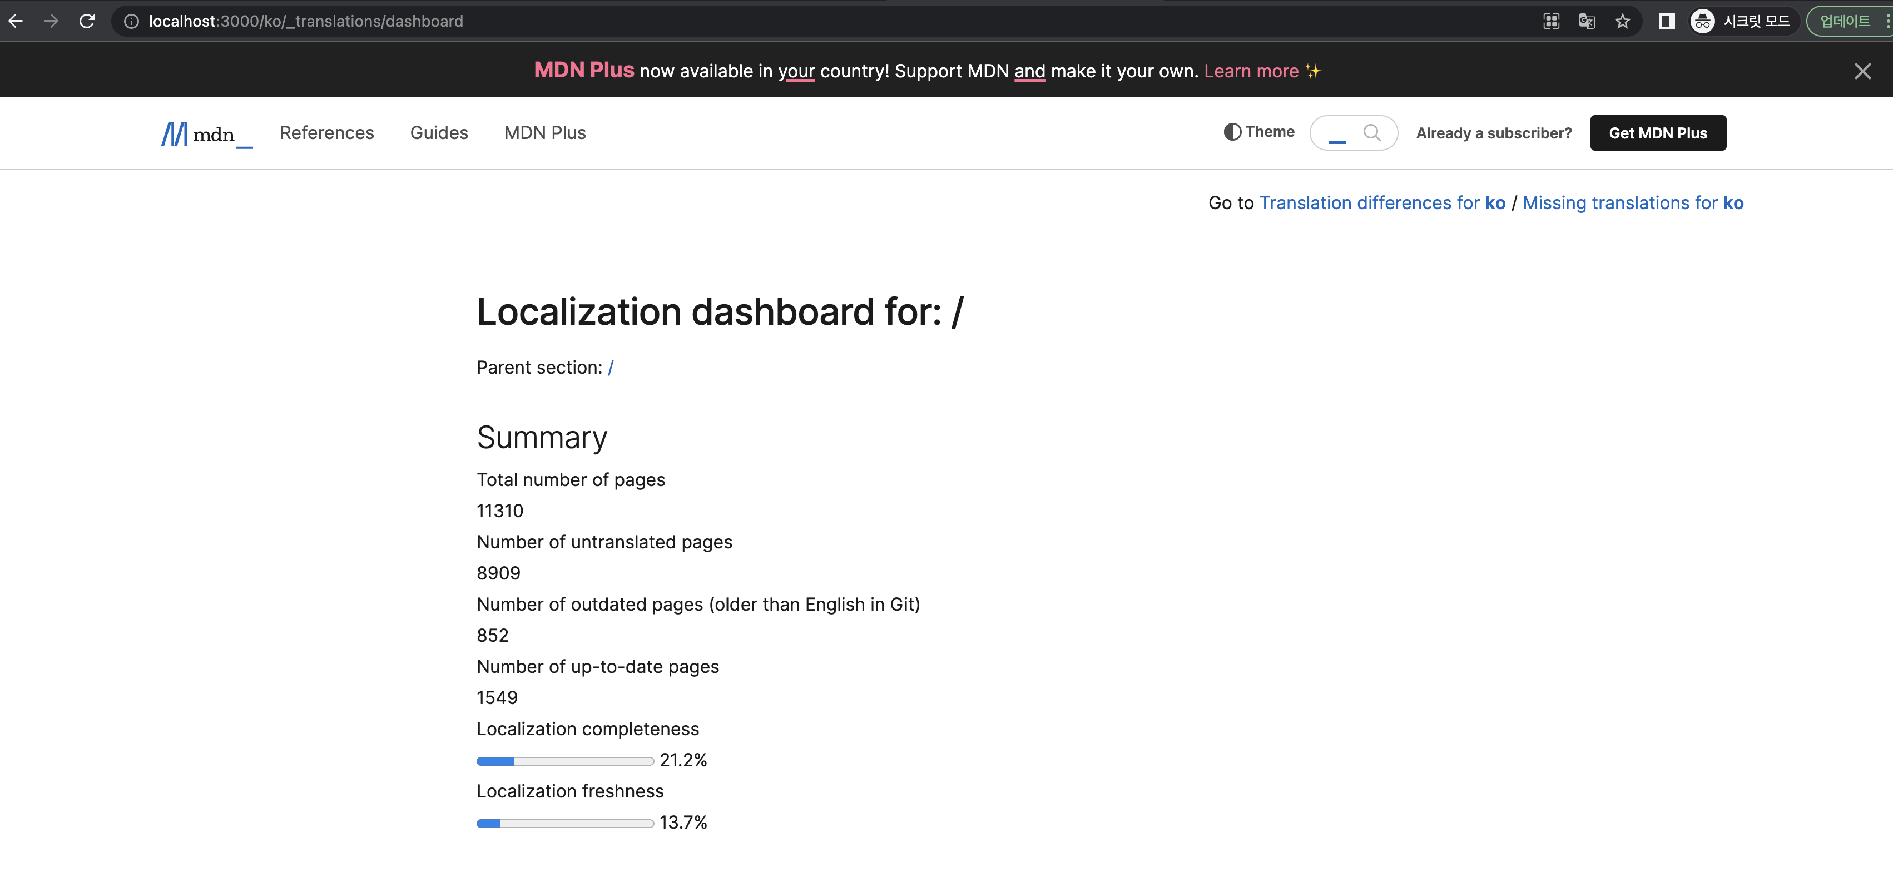The height and width of the screenshot is (872, 1893).
Task: Click the search magnifier icon
Action: tap(1371, 133)
